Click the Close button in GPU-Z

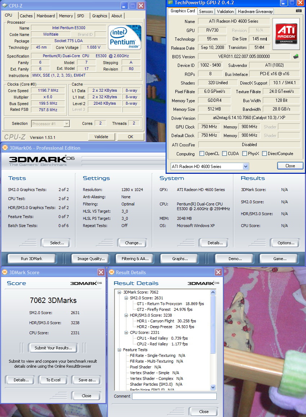click(290, 166)
